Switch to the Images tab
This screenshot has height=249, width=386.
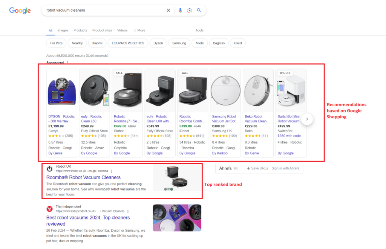[x=63, y=30]
